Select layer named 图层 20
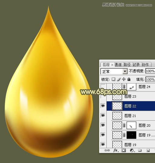Screen dimensions: 155x163 click(x=144, y=126)
